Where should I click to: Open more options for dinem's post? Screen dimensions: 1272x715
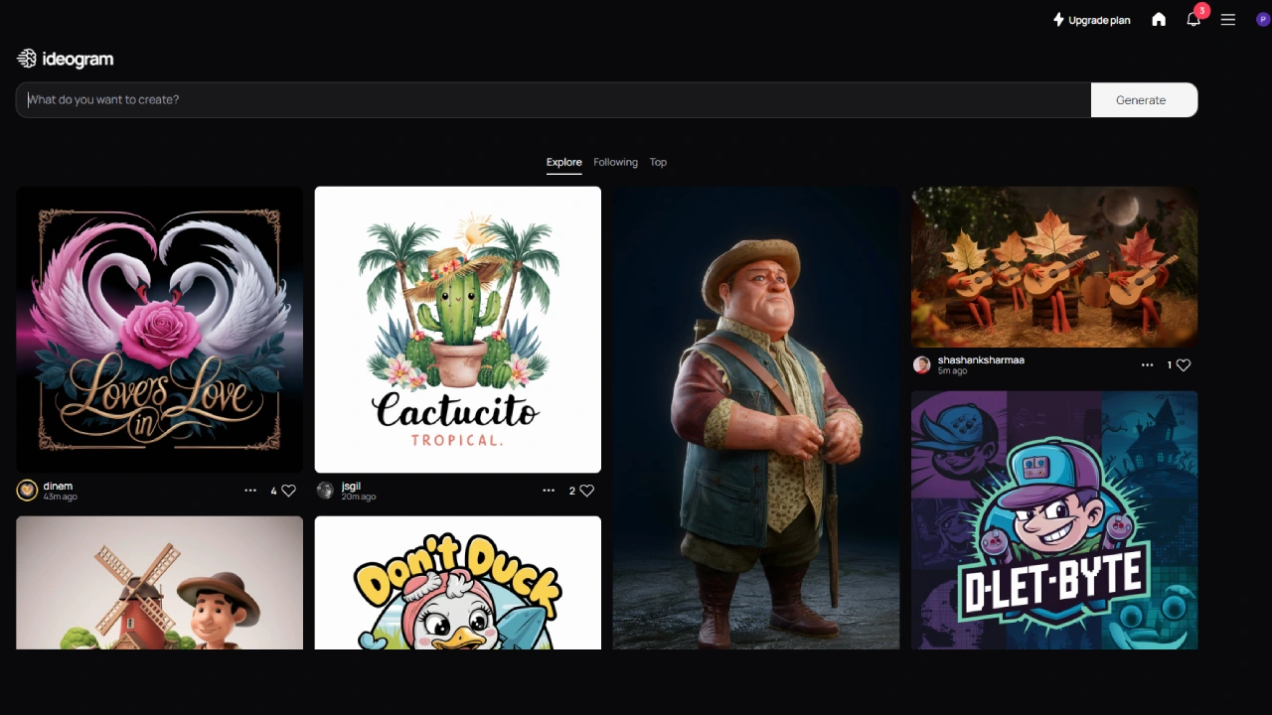point(250,491)
